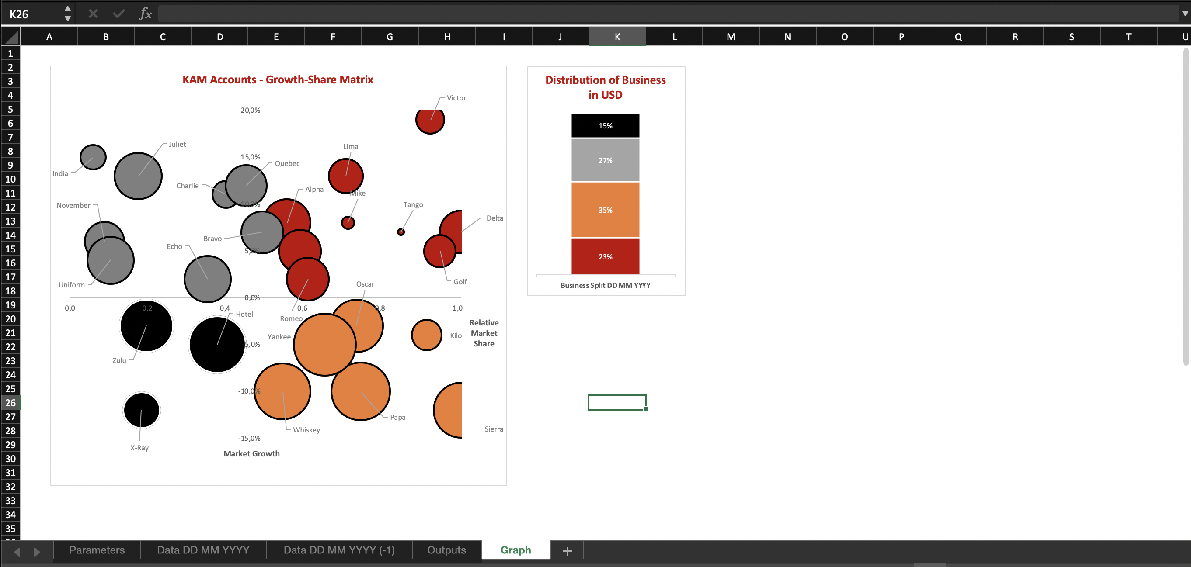1191x567 pixels.
Task: Select the column K header
Action: pyautogui.click(x=617, y=37)
